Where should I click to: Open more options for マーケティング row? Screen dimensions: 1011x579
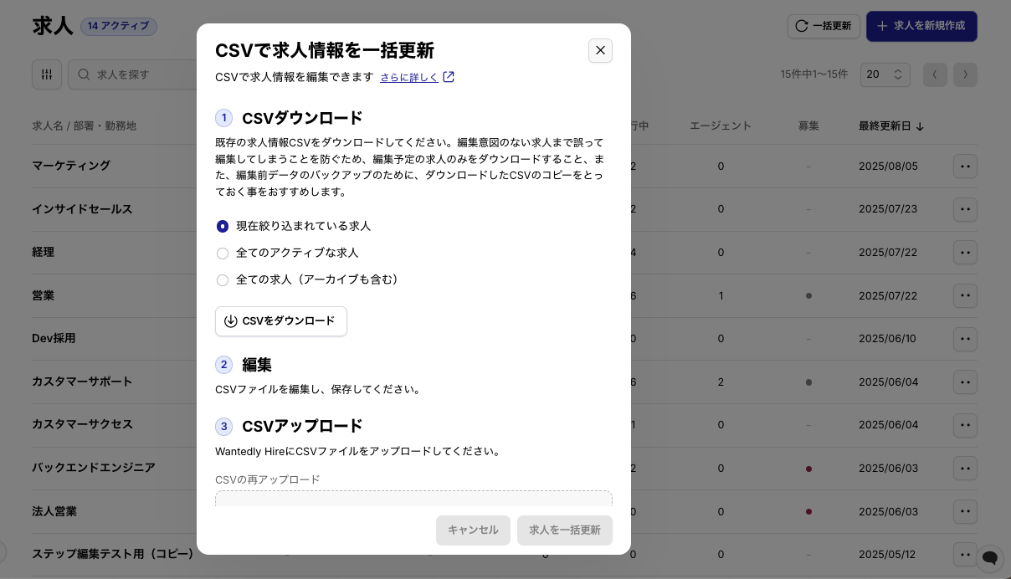[x=965, y=166]
